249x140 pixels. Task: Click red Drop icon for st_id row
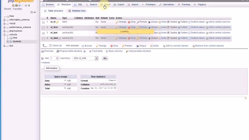pyautogui.click(x=129, y=22)
